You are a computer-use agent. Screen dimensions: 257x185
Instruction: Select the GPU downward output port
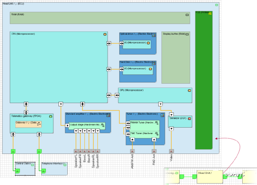(161, 104)
